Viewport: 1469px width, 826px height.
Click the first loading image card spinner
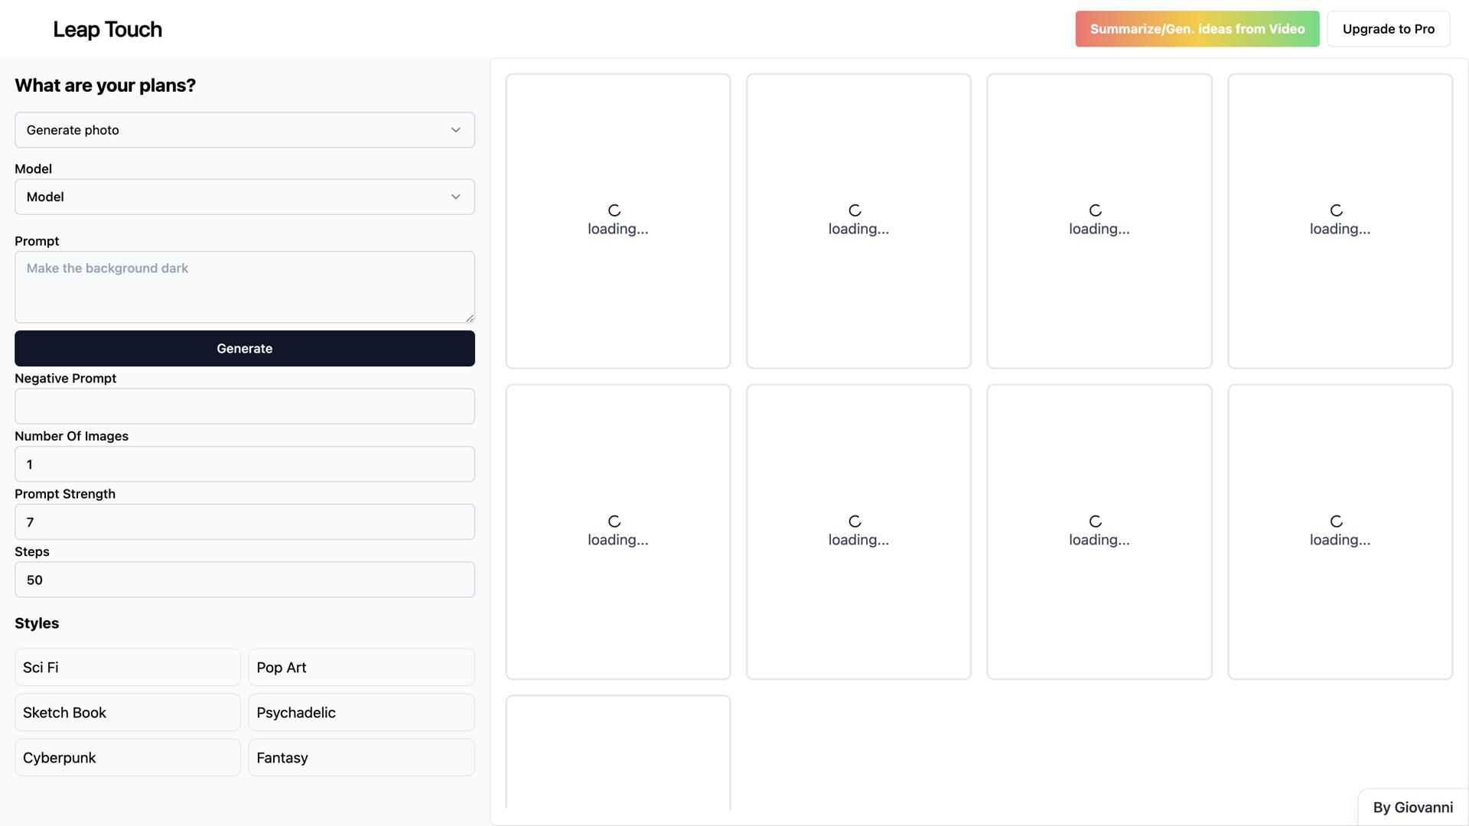click(x=614, y=210)
